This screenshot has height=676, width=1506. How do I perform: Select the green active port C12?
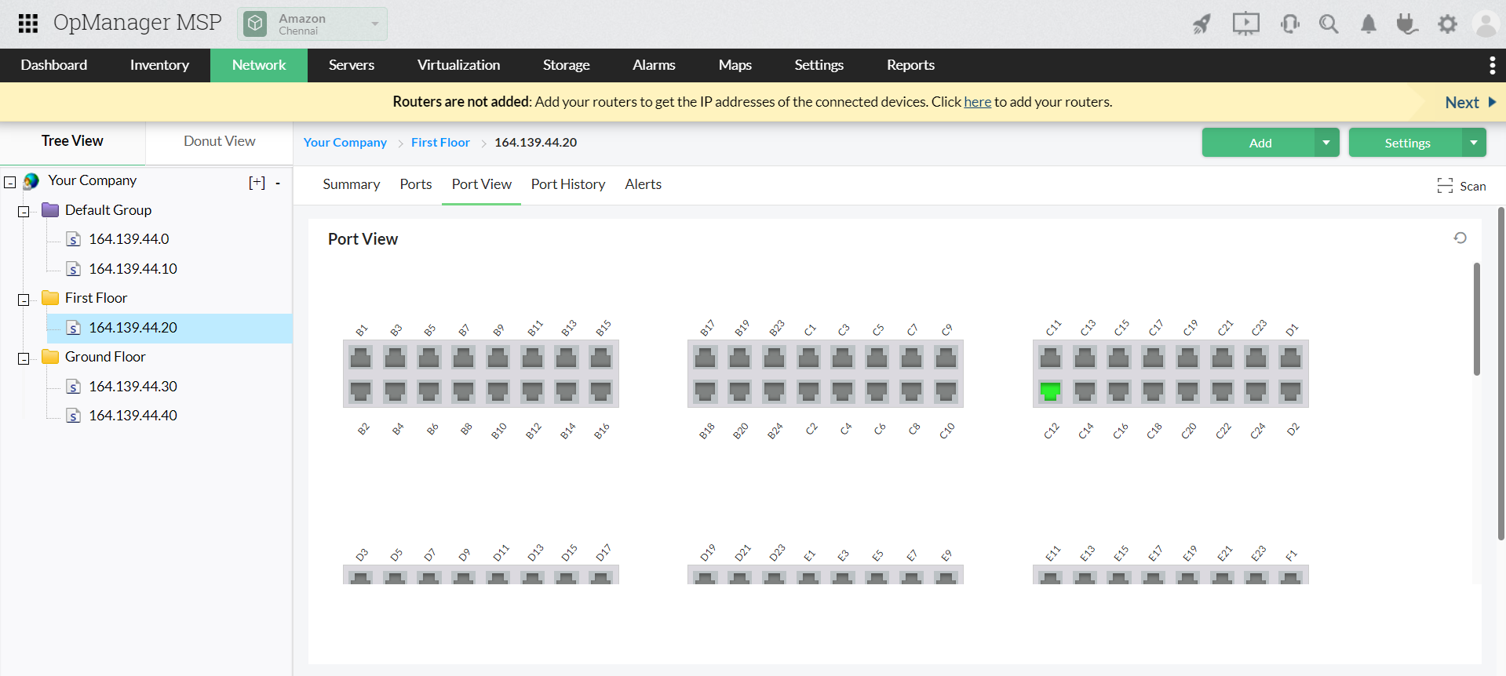(1050, 391)
